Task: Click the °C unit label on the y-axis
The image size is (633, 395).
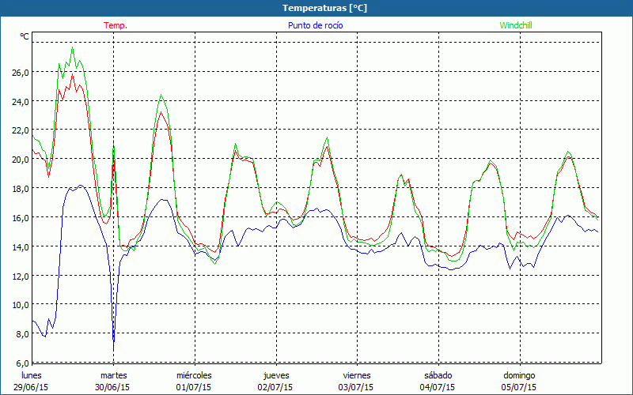Action: pos(25,36)
